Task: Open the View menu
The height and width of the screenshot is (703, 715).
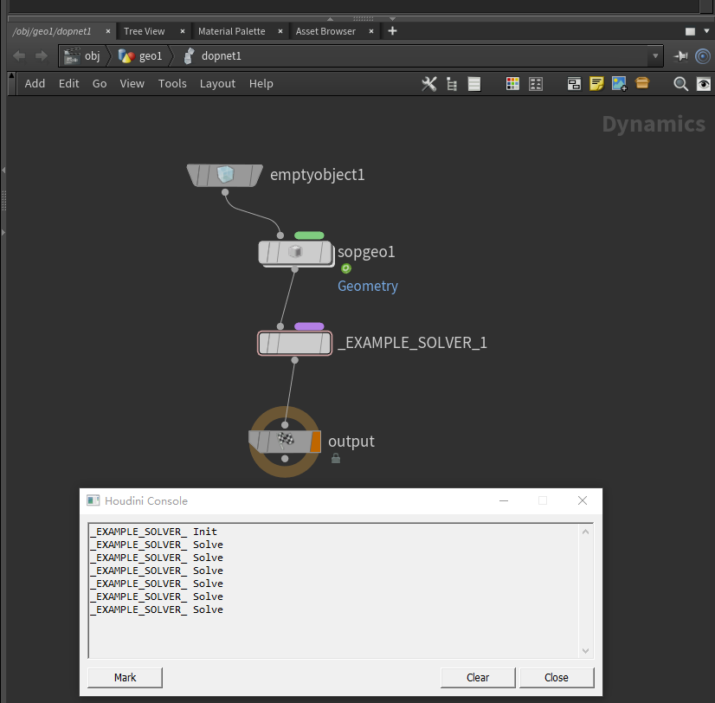Action: [x=132, y=84]
